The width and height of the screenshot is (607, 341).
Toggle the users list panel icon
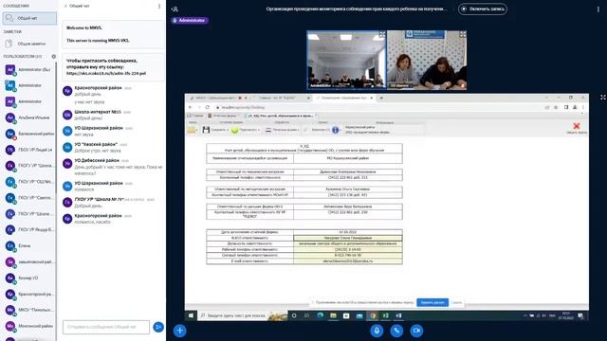point(175,9)
